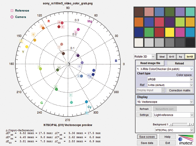196x146 pixels.
Task: Click the orange camera point near 120
Action: tap(43, 28)
